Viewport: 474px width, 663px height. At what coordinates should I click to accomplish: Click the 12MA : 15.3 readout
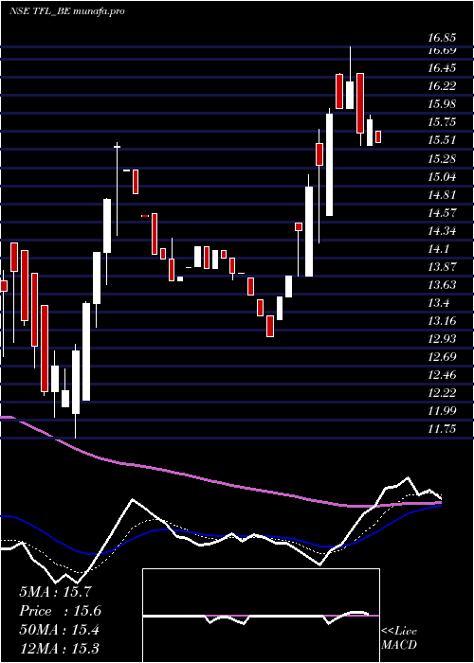coord(59,648)
